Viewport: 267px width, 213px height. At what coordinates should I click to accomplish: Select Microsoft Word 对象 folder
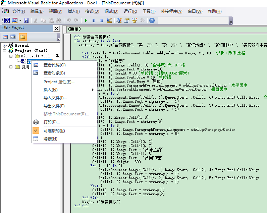point(40,56)
